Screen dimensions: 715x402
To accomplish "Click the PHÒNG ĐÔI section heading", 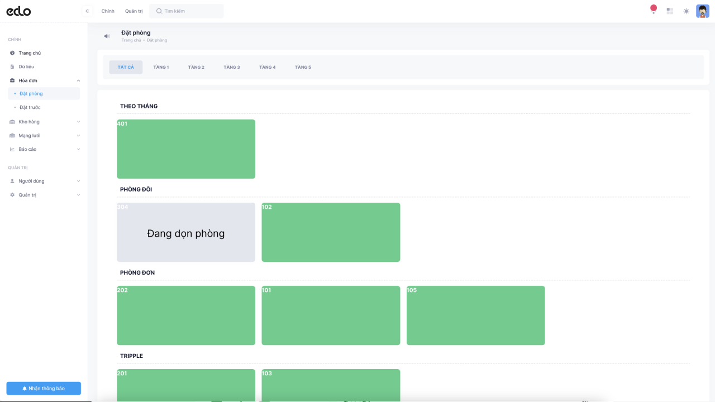I will [x=136, y=189].
